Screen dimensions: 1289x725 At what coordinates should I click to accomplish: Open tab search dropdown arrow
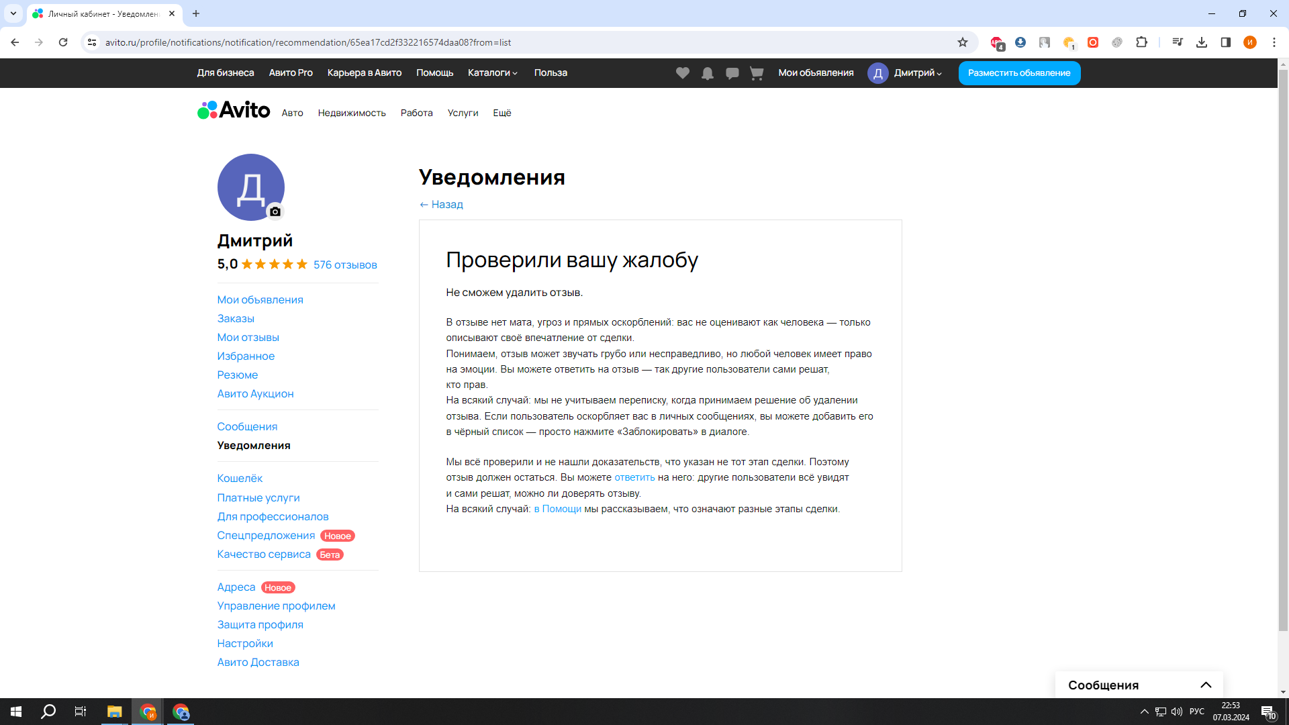click(13, 13)
